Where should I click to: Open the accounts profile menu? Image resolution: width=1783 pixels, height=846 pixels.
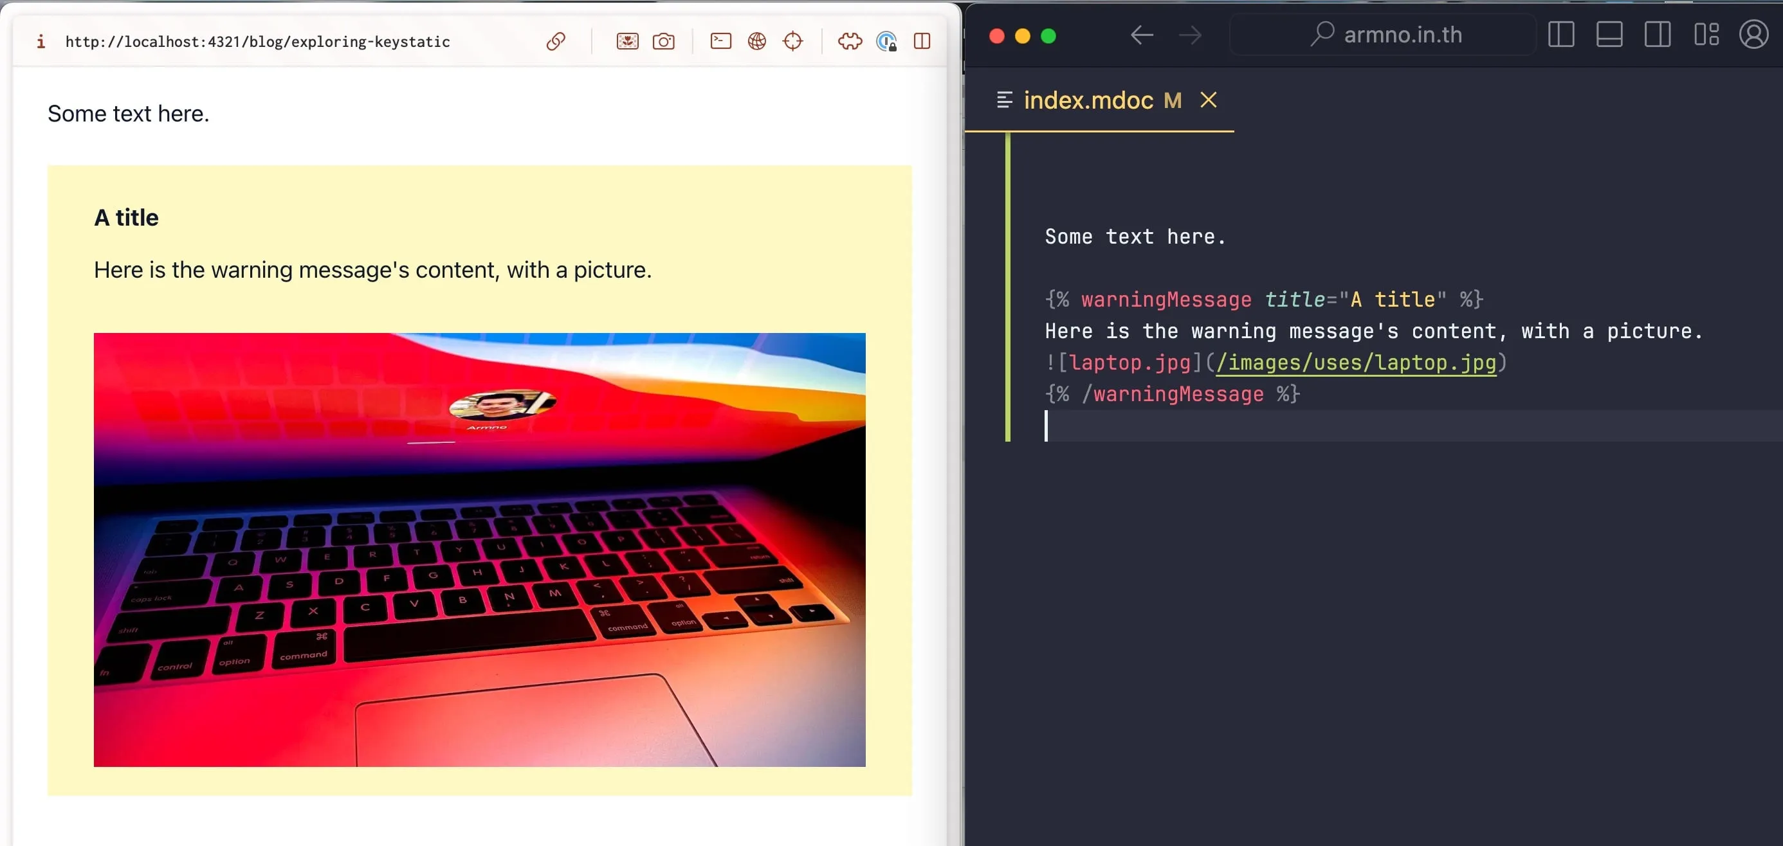pos(1754,35)
